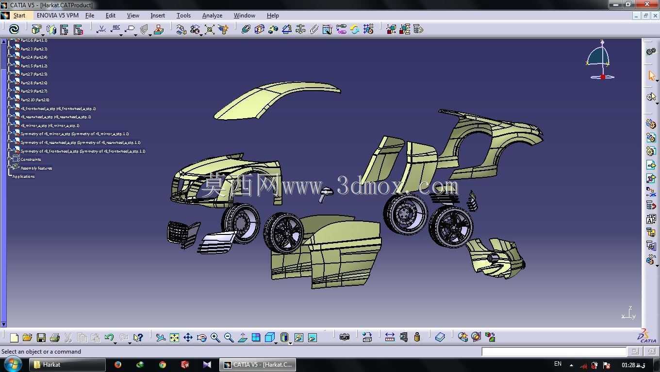Activate Fly mode icon
The width and height of the screenshot is (660, 372).
click(x=161, y=338)
